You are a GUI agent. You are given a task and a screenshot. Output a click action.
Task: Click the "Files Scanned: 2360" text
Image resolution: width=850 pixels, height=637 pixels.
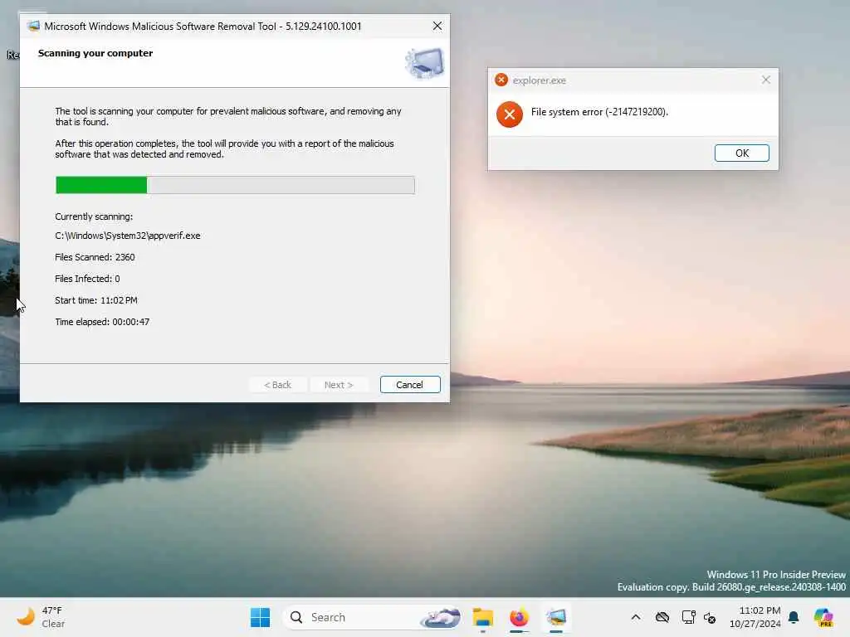95,257
